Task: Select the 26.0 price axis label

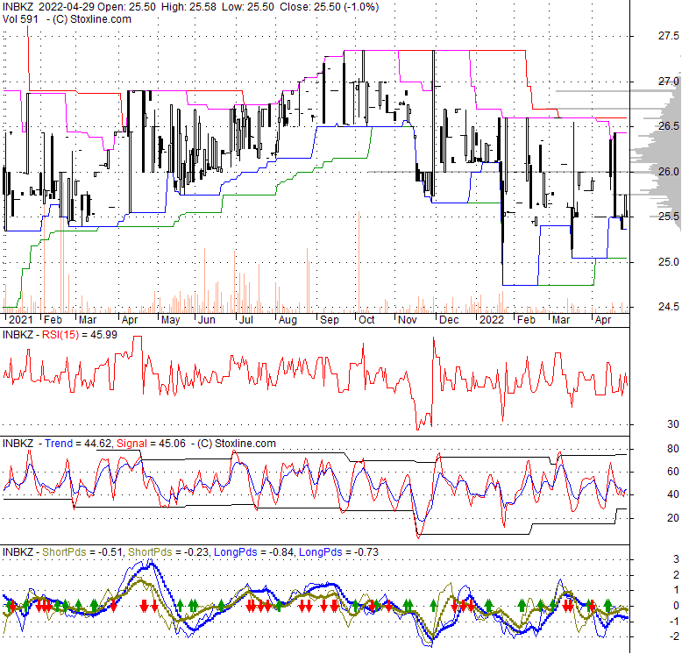Action: 668,171
